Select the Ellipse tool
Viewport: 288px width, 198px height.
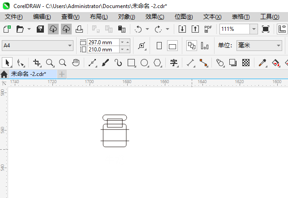click(x=145, y=63)
